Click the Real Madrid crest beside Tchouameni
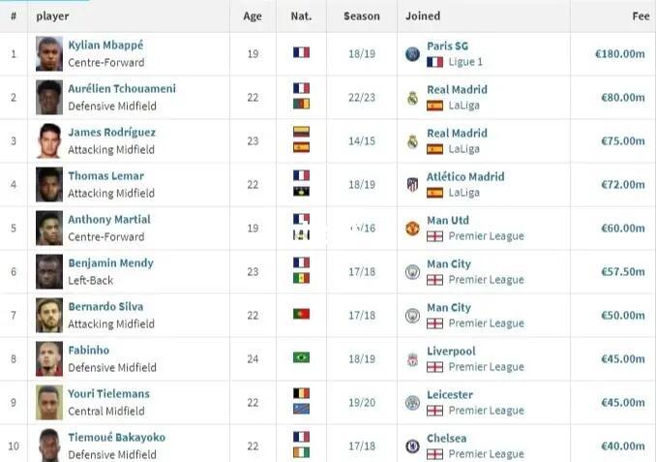Screen dimensions: 656x462 413,98
